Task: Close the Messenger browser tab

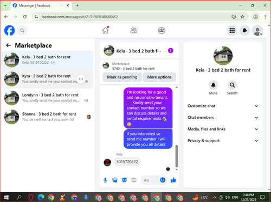Action: pos(68,5)
